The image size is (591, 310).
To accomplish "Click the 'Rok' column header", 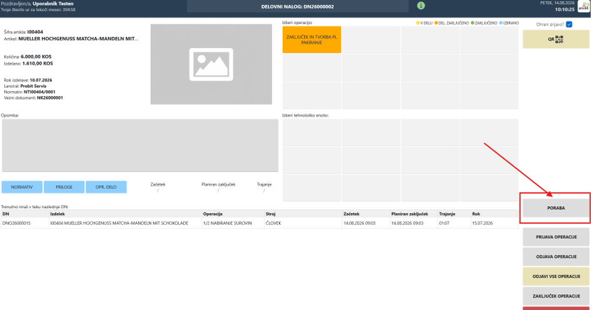I will [495, 214].
